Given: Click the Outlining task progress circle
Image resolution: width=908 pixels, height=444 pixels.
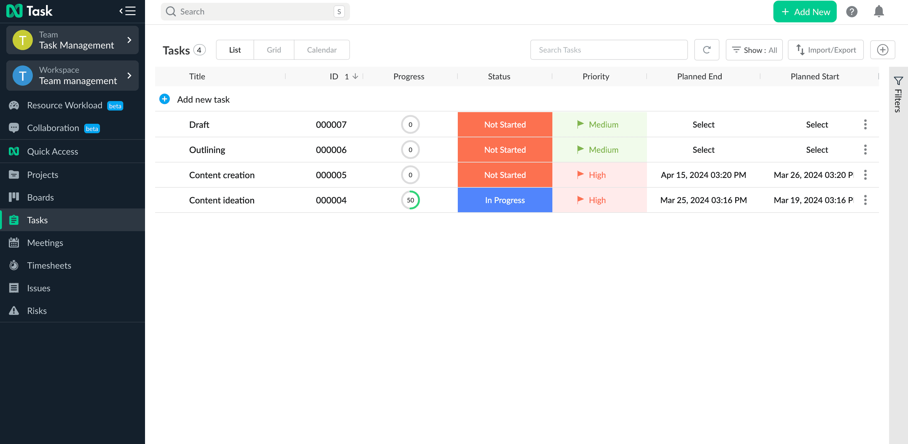Looking at the screenshot, I should click(410, 150).
